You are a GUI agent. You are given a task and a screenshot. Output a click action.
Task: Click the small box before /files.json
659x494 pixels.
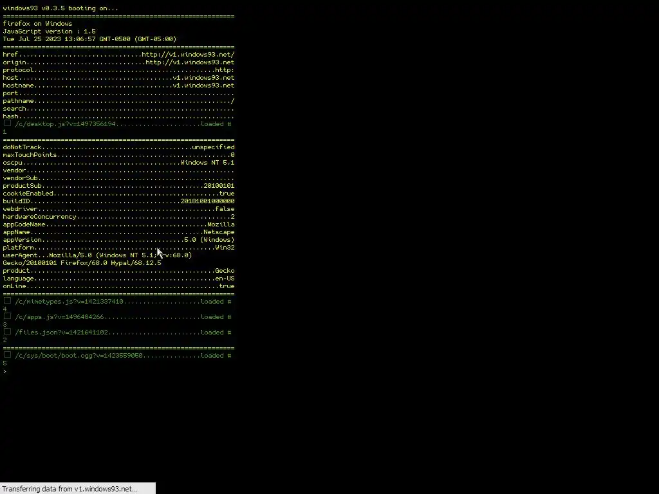tap(7, 332)
